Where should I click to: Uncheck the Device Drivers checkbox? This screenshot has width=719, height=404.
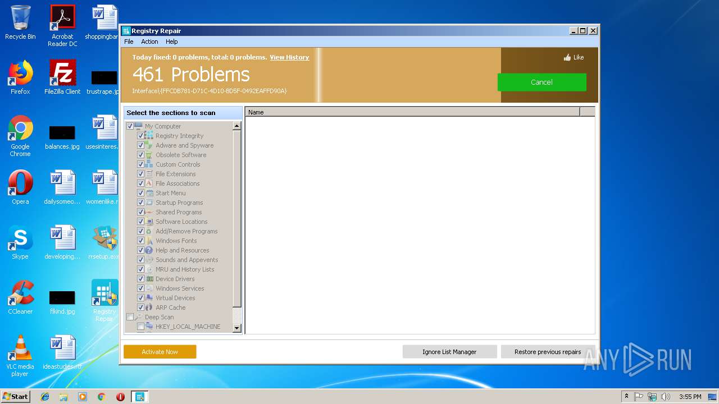(x=140, y=279)
